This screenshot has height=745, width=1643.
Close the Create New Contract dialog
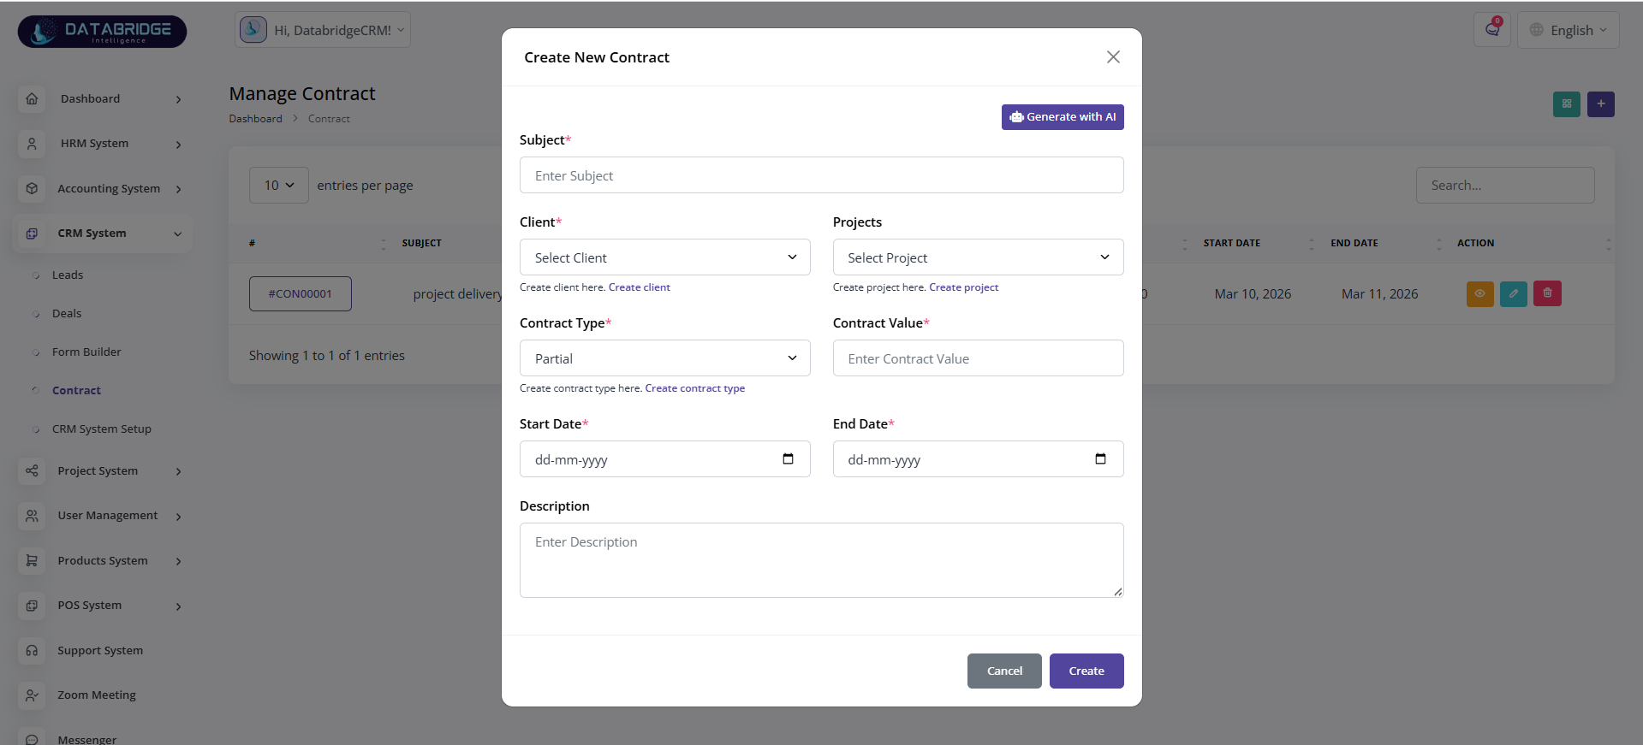[1113, 57]
